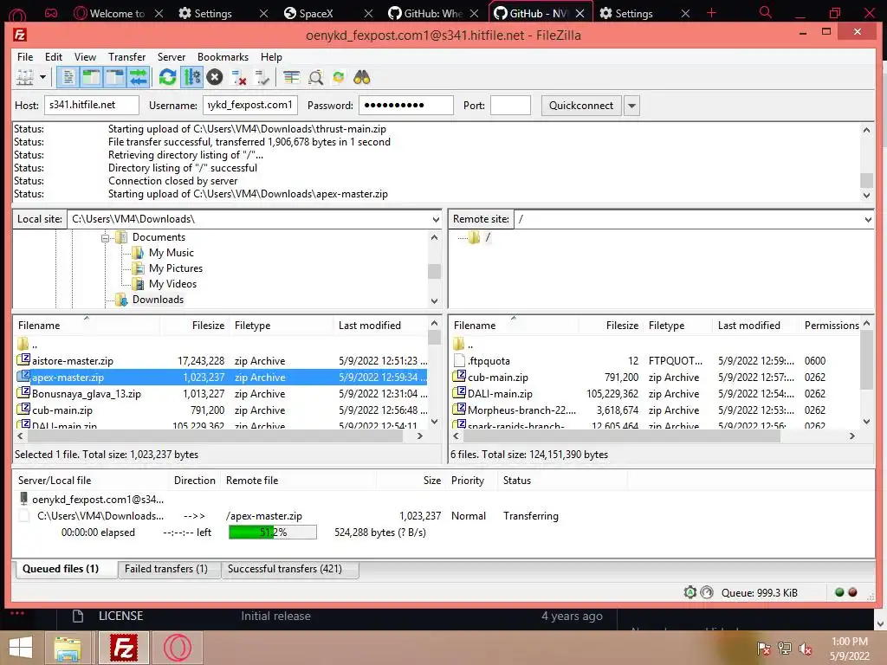Click the Windows Start button

[x=21, y=648]
